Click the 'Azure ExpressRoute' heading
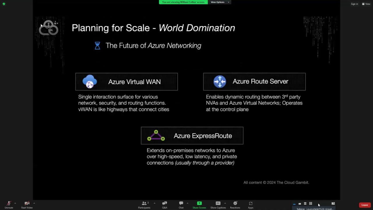The height and width of the screenshot is (210, 373). click(x=203, y=136)
